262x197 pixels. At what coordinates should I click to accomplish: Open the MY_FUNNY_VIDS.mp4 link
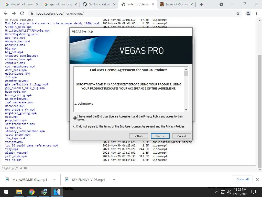(19, 20)
